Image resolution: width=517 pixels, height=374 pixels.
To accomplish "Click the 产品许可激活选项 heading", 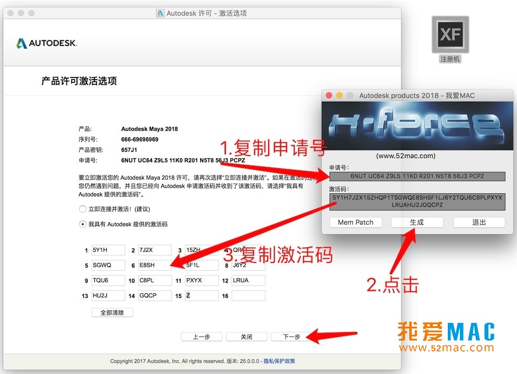I will click(79, 81).
